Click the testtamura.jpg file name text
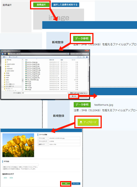Image resolution: width=137 pixels, height=187 pixels. pyautogui.click(x=104, y=105)
